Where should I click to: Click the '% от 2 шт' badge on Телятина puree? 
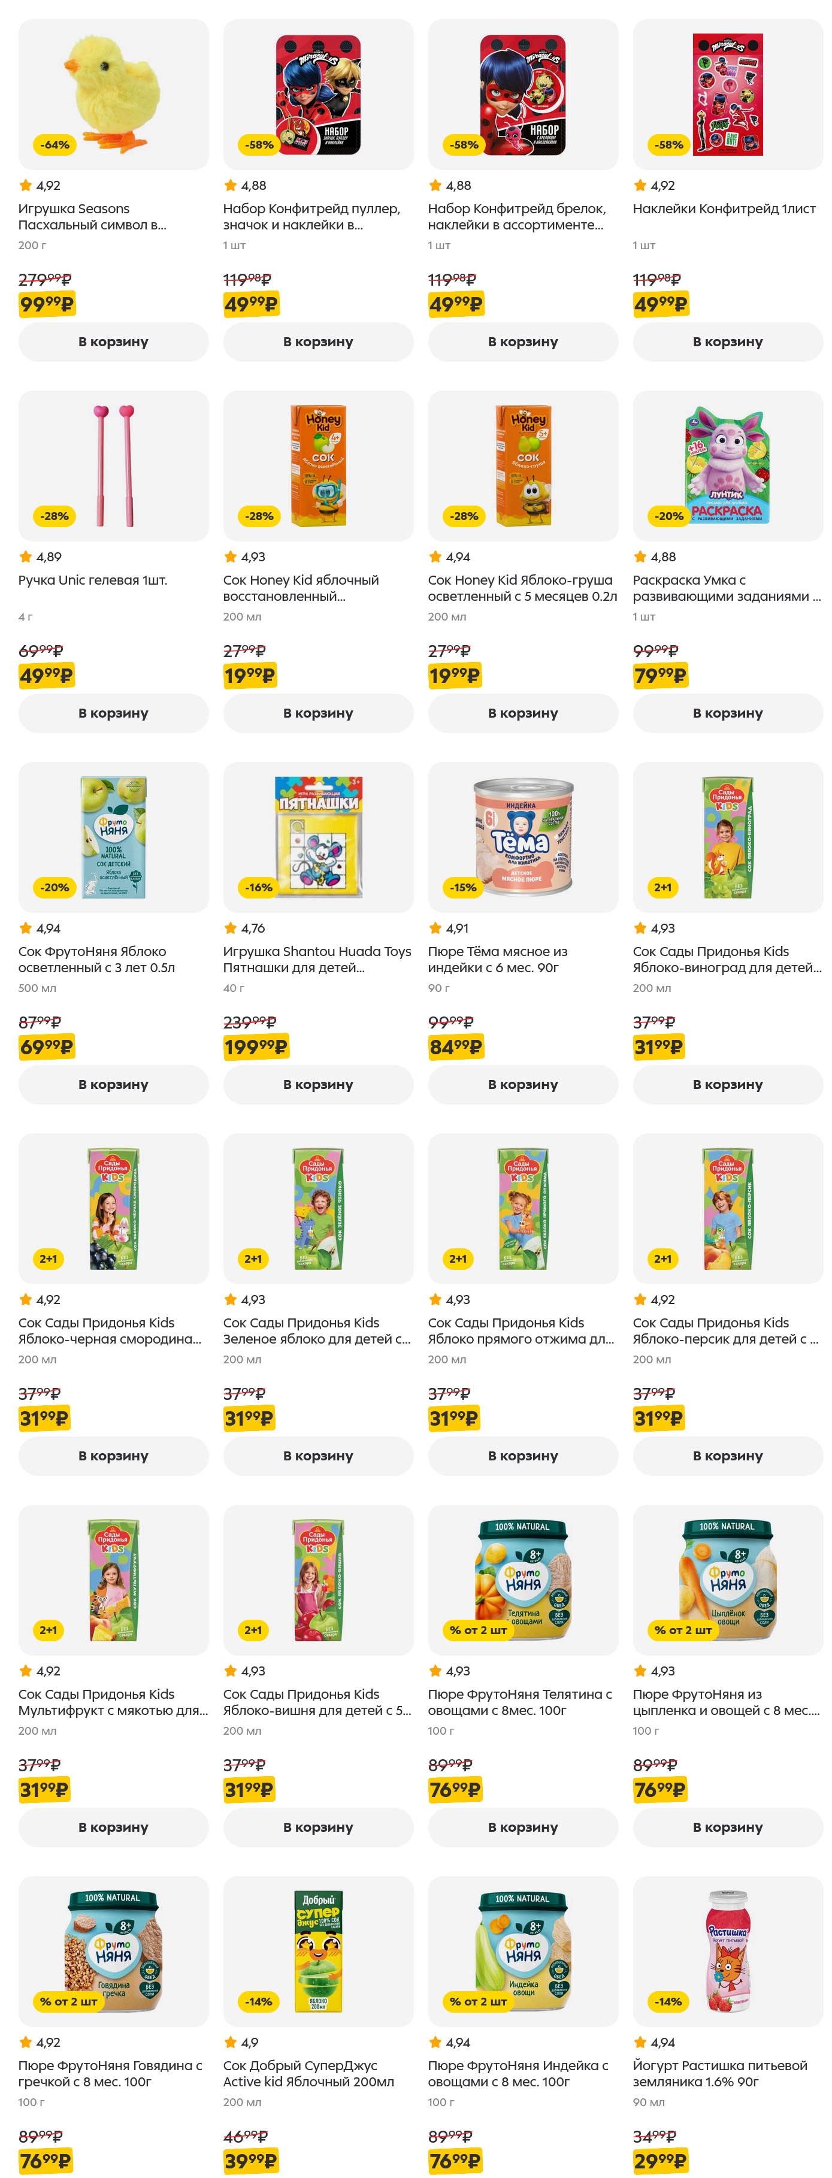[x=478, y=1630]
